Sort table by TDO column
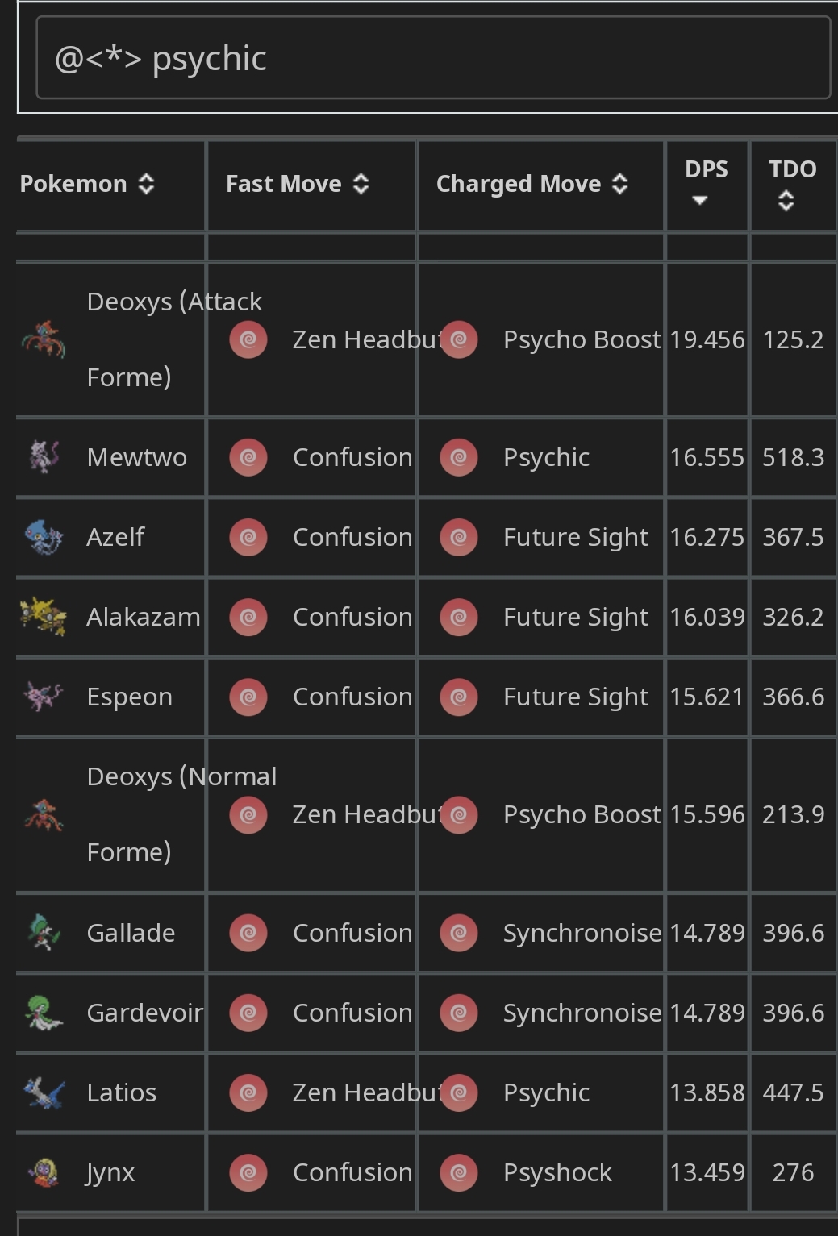 click(792, 184)
